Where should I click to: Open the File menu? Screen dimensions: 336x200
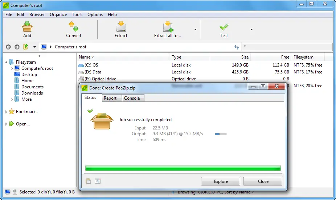point(9,15)
